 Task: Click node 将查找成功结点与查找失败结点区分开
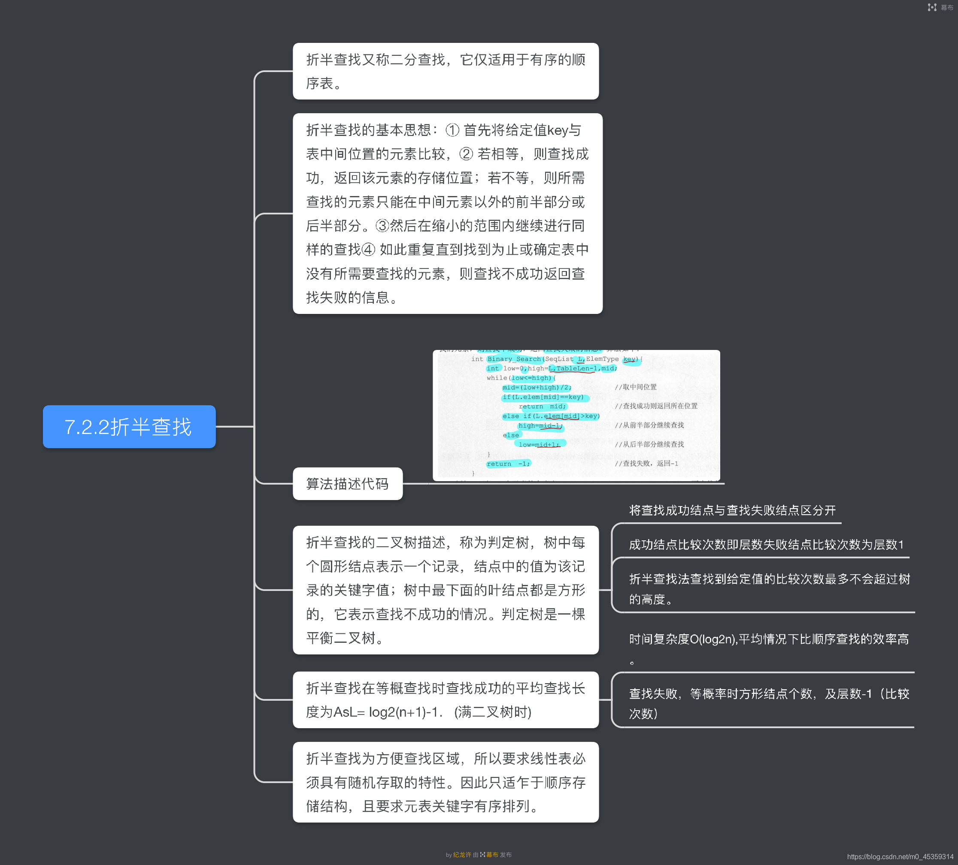tap(732, 510)
